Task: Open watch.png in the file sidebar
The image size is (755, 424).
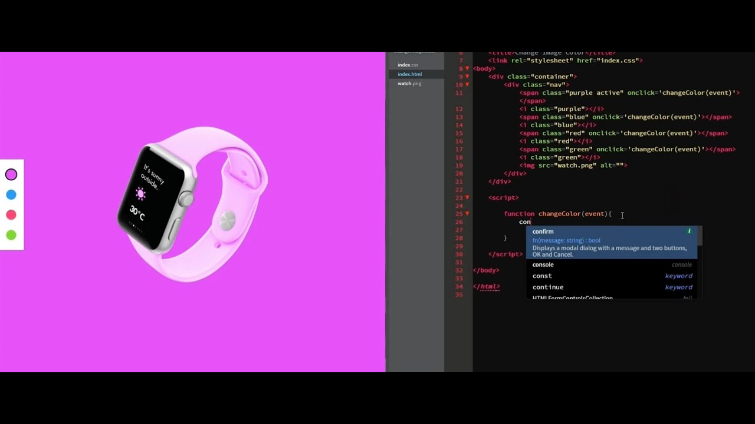Action: (409, 84)
